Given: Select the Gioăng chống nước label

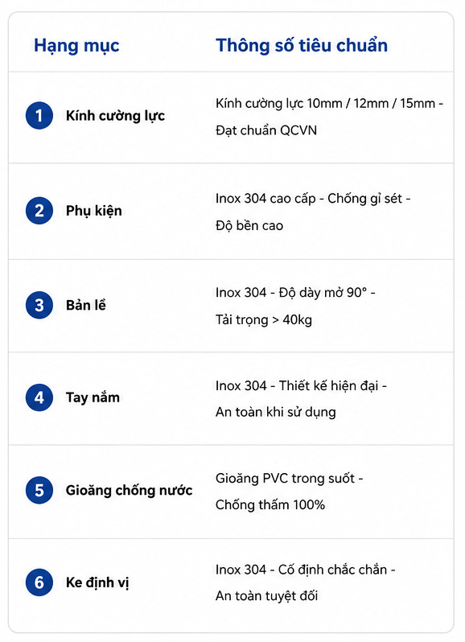Looking at the screenshot, I should 129,490.
